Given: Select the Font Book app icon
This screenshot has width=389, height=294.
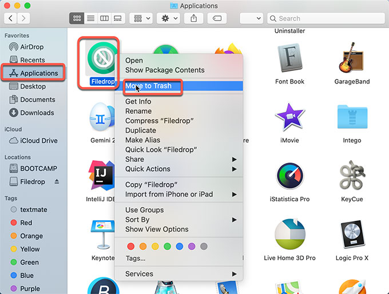Looking at the screenshot, I should click(289, 58).
